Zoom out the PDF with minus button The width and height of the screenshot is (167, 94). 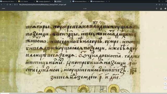[x=165, y=88]
